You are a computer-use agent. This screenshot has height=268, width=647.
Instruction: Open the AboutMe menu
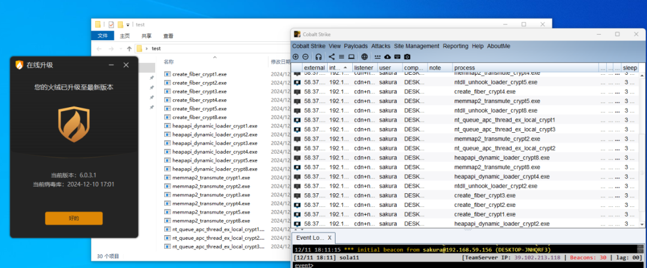click(x=498, y=46)
